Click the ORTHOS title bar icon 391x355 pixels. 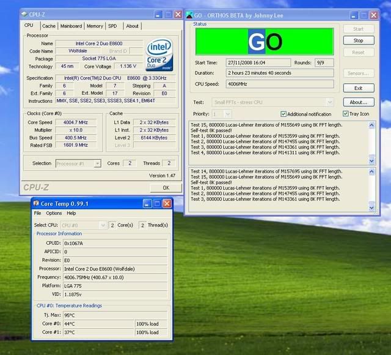(189, 14)
